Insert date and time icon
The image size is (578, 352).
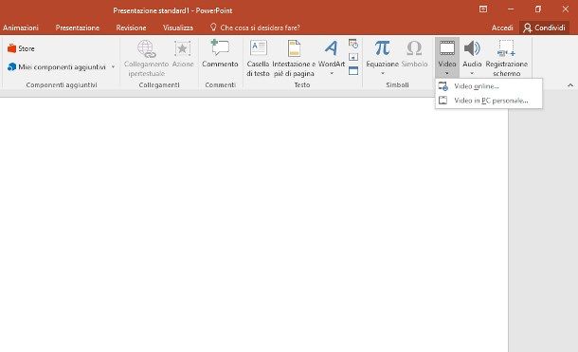[x=353, y=45]
